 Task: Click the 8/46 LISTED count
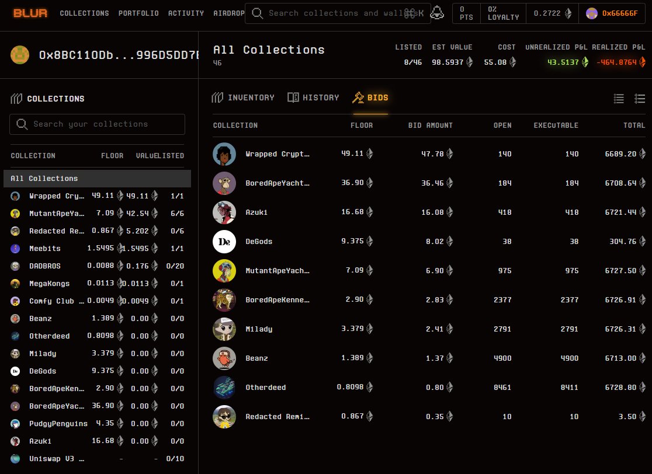[413, 62]
